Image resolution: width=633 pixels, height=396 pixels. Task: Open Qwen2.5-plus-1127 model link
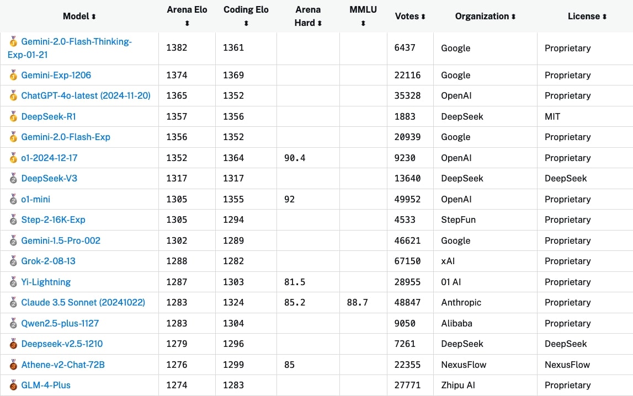coord(60,323)
